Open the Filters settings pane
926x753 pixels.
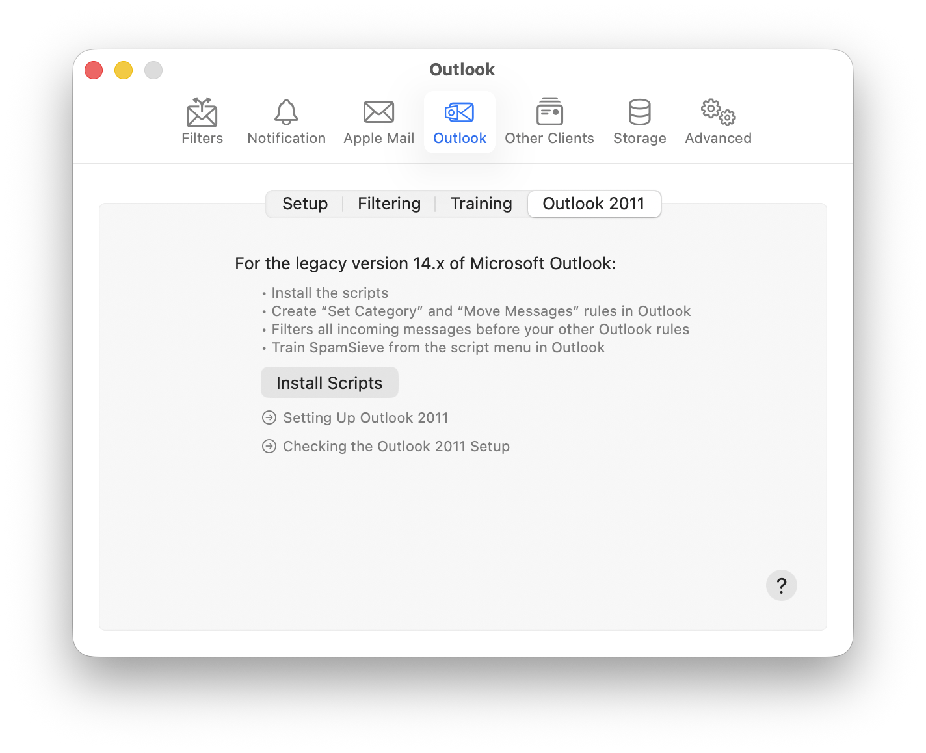point(202,121)
